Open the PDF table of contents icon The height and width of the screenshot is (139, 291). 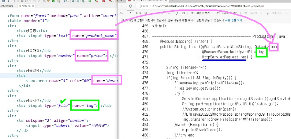click(x=122, y=13)
